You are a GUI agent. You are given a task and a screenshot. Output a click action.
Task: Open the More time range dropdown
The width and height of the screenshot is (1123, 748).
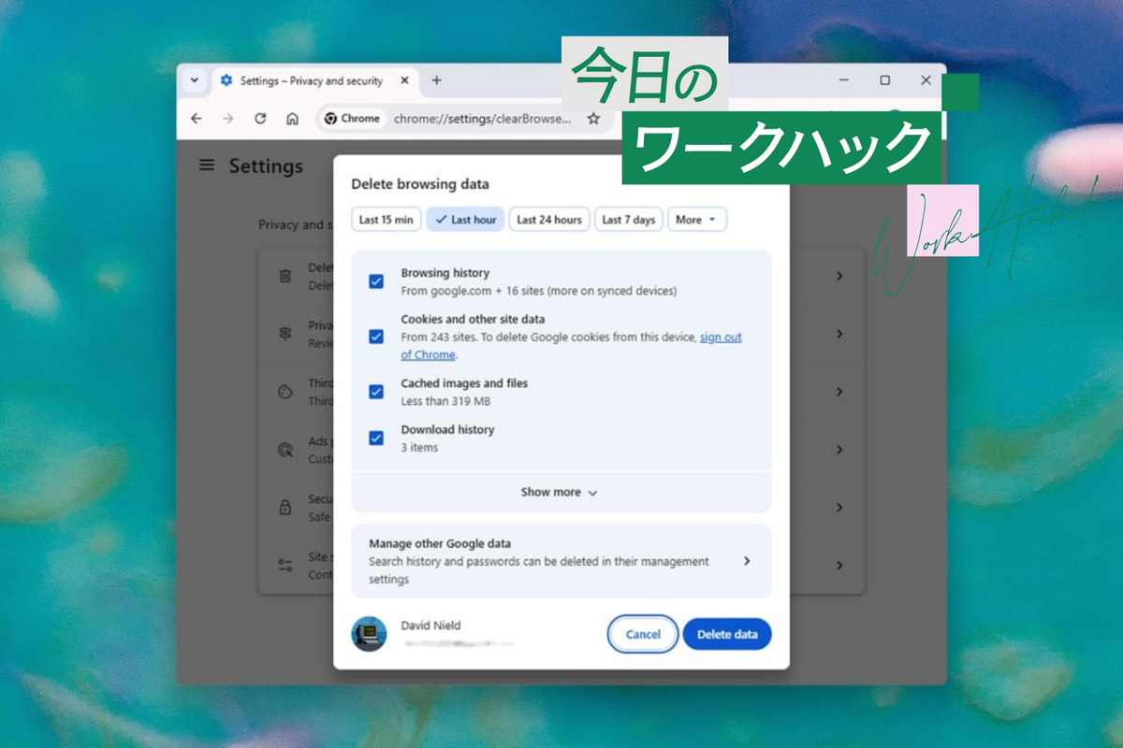[697, 219]
